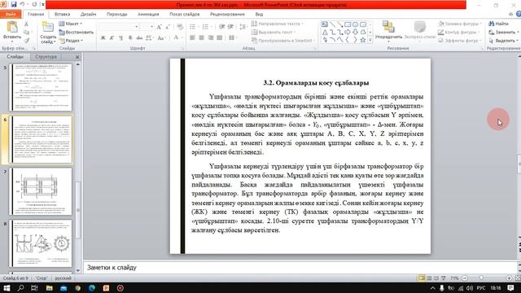
Task: Toggle Align text right
Action: pyautogui.click(x=210, y=38)
